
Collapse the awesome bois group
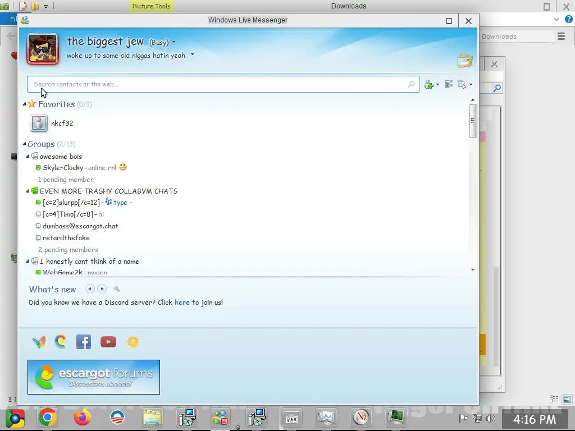[x=28, y=156]
